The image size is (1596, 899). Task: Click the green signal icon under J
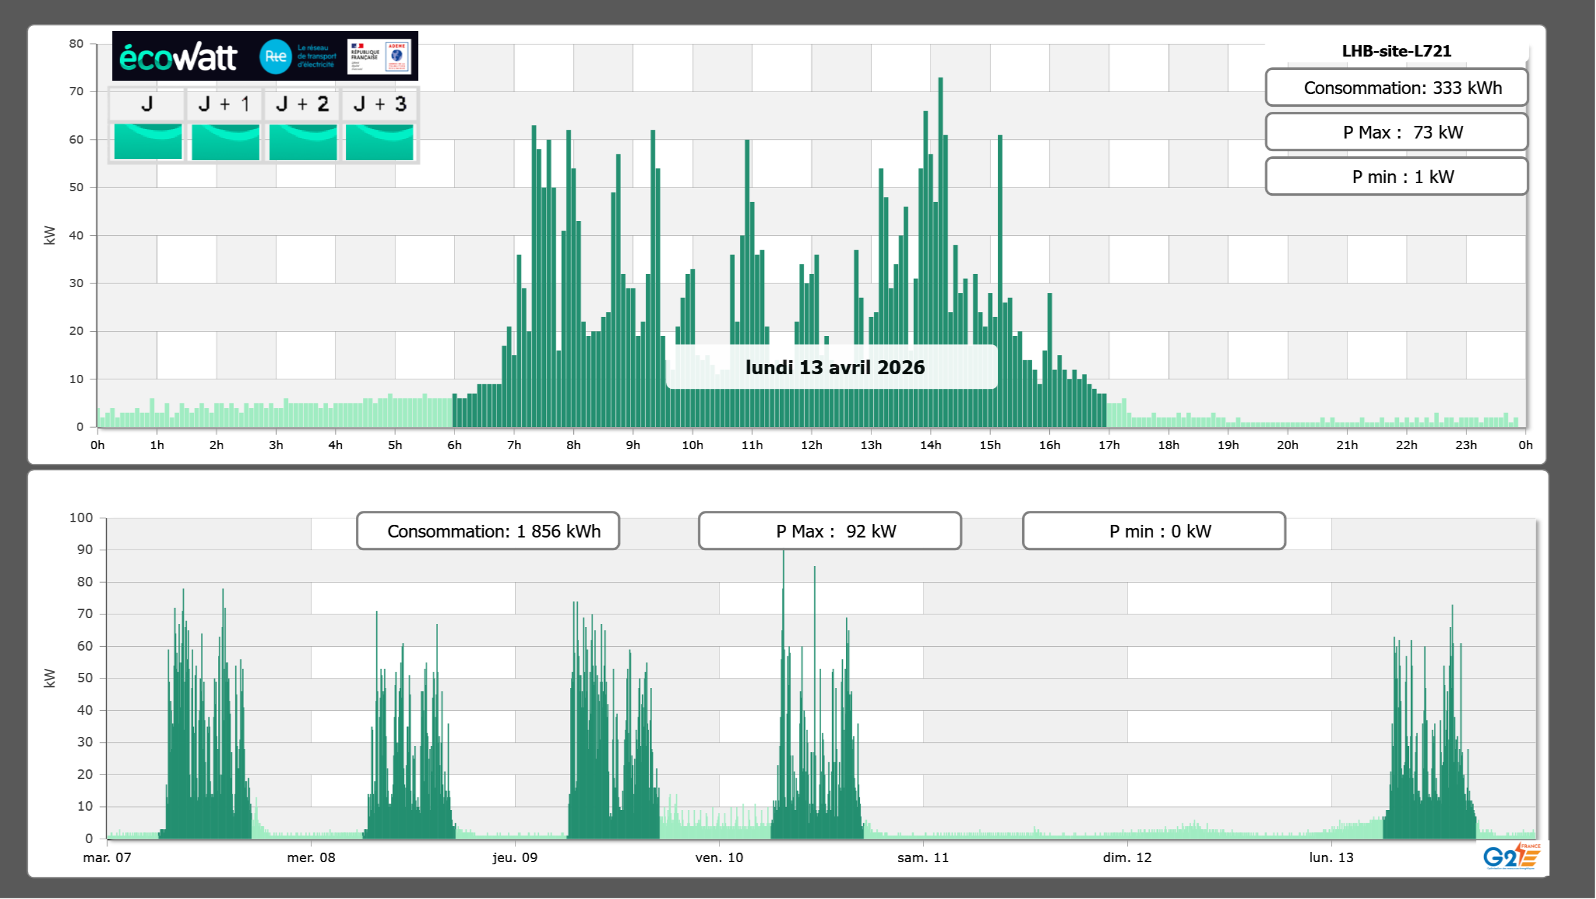pos(147,142)
